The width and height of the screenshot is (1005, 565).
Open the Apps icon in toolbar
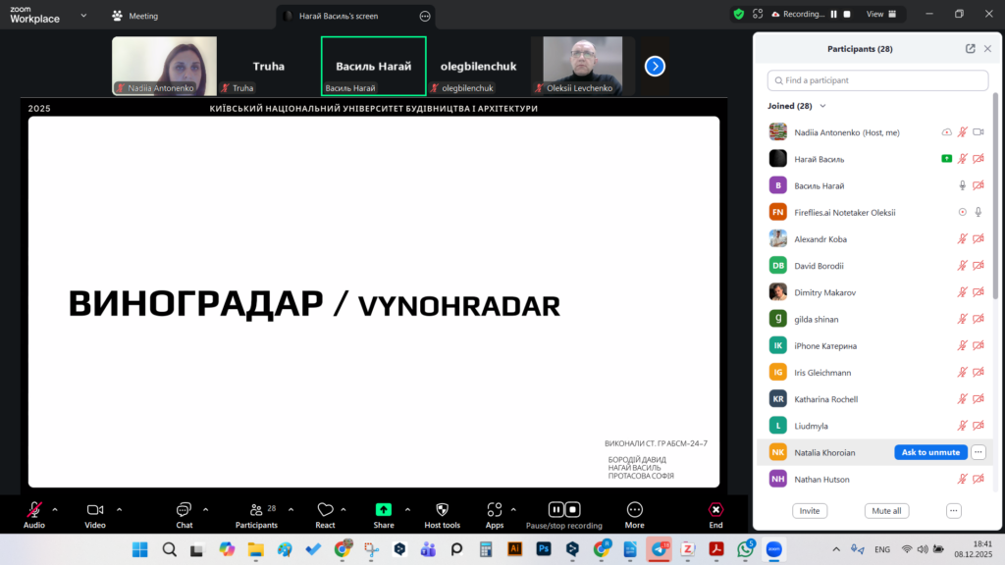494,510
